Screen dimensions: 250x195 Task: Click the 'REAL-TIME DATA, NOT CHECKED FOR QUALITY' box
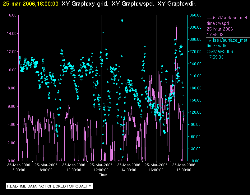(49, 186)
